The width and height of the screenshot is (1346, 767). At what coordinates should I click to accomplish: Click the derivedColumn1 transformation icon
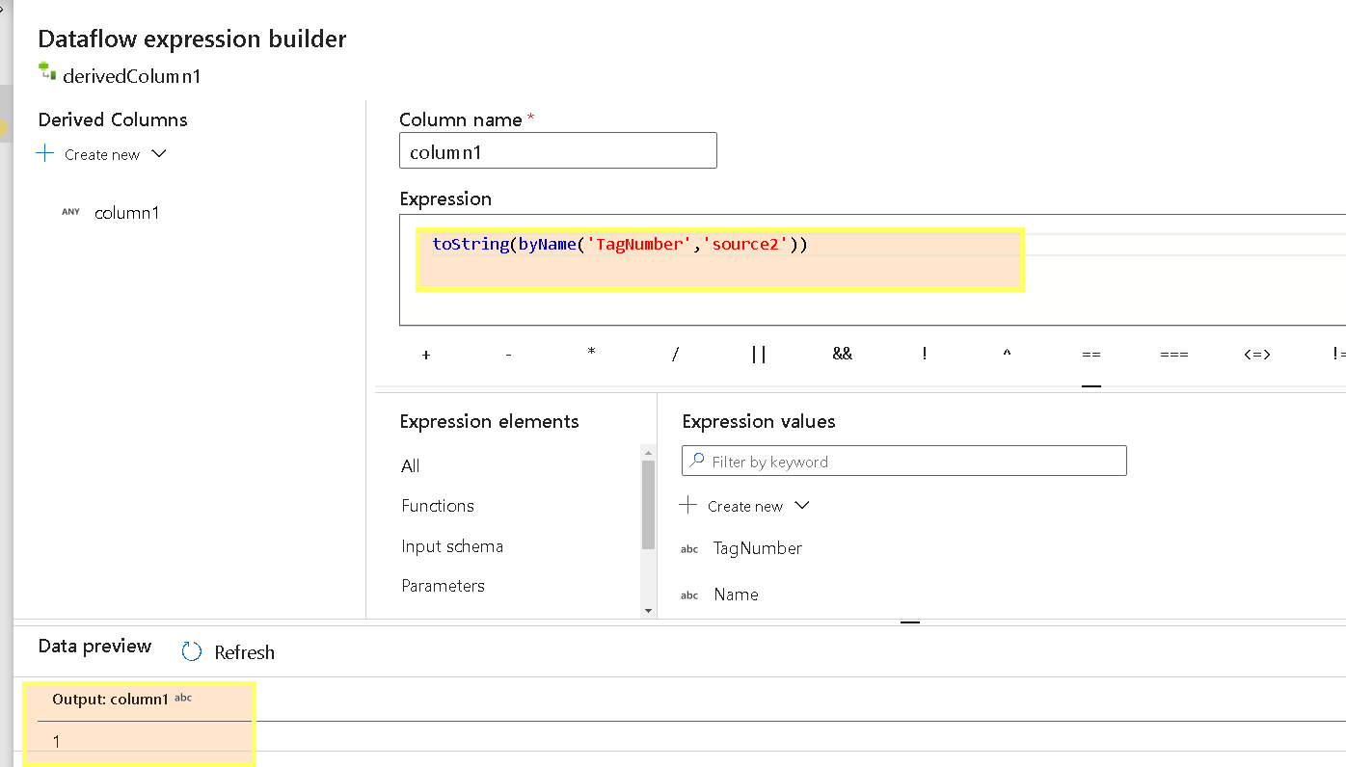pyautogui.click(x=46, y=72)
